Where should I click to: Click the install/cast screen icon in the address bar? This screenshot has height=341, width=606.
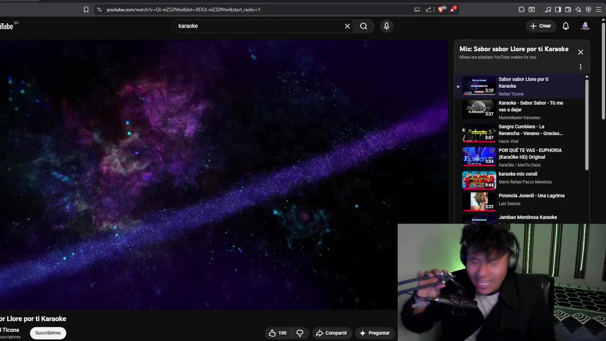[x=417, y=9]
